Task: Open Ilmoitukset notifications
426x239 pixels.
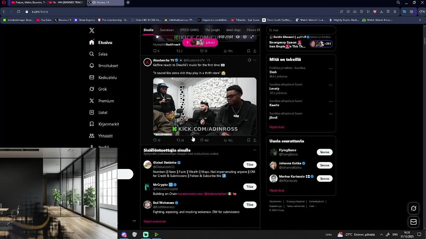Action: coord(104,66)
